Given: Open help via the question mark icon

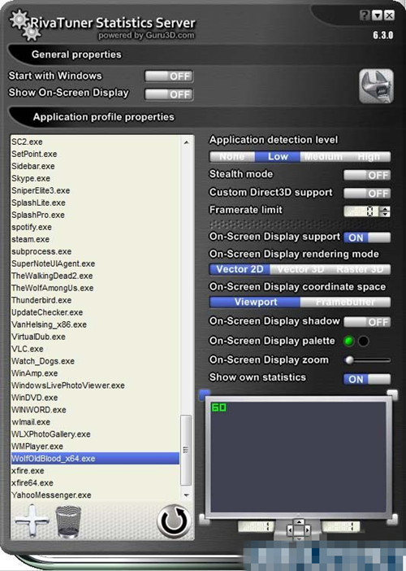Looking at the screenshot, I should point(365,15).
